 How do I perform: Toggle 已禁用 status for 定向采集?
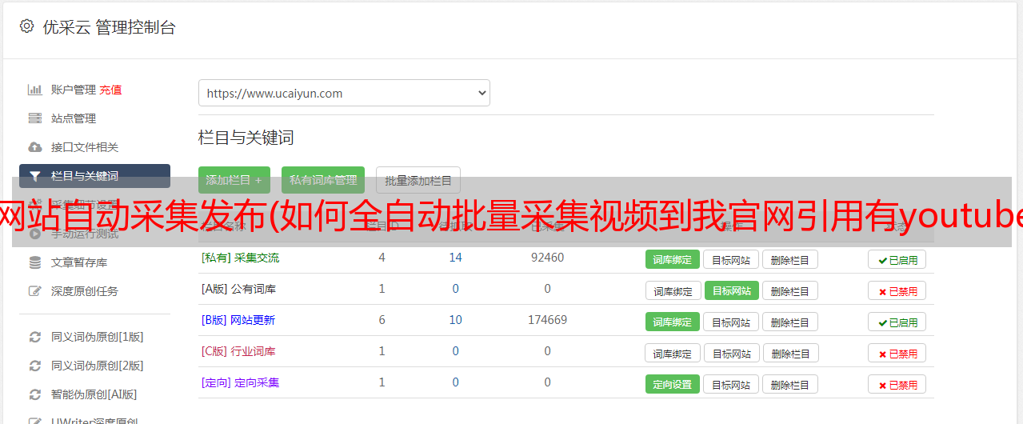click(x=897, y=384)
